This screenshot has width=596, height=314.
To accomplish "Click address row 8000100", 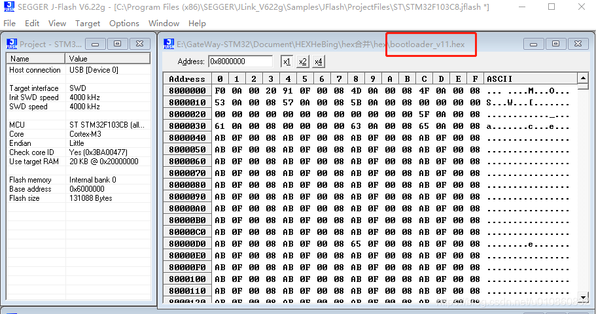I will pyautogui.click(x=187, y=279).
